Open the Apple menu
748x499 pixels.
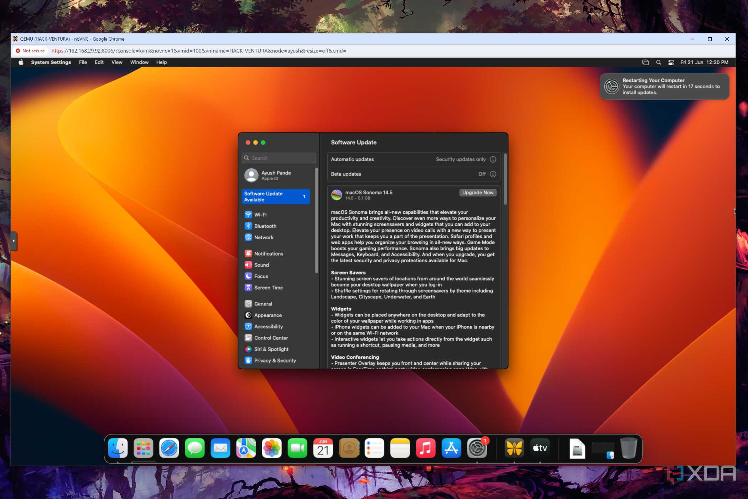(21, 62)
